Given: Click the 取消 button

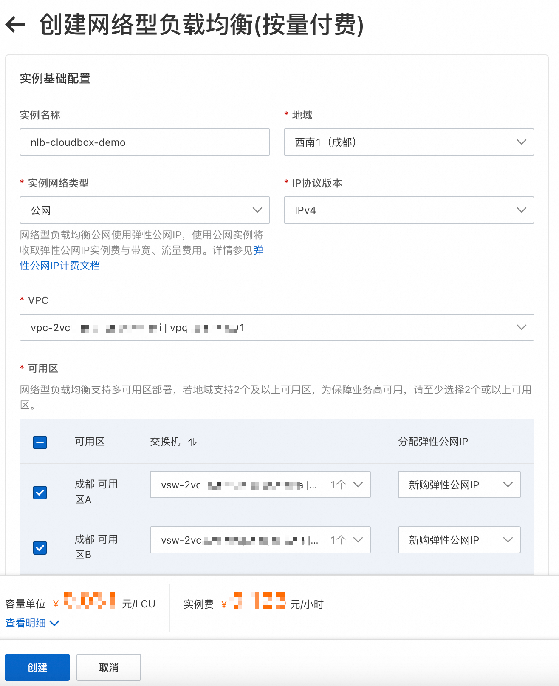Looking at the screenshot, I should click(108, 667).
